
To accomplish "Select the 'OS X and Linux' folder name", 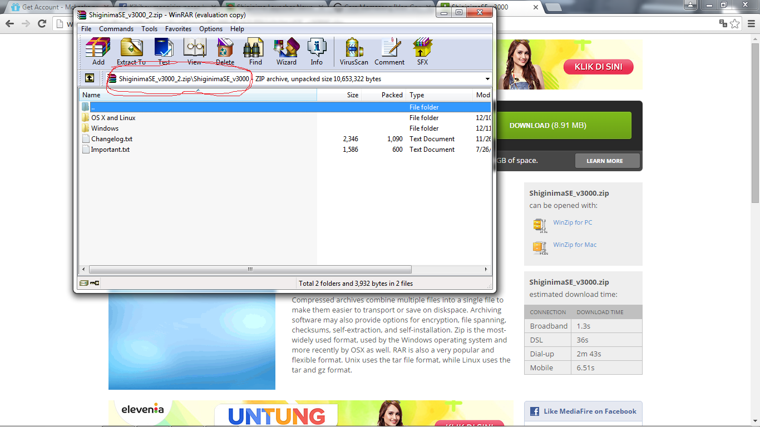I will coord(113,118).
